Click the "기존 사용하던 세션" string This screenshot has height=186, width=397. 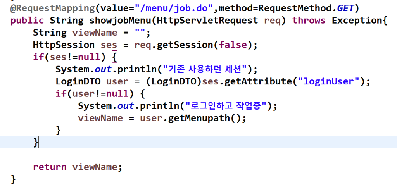[x=205, y=69]
